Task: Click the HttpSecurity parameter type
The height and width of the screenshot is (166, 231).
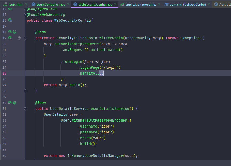Action: pos(138,38)
